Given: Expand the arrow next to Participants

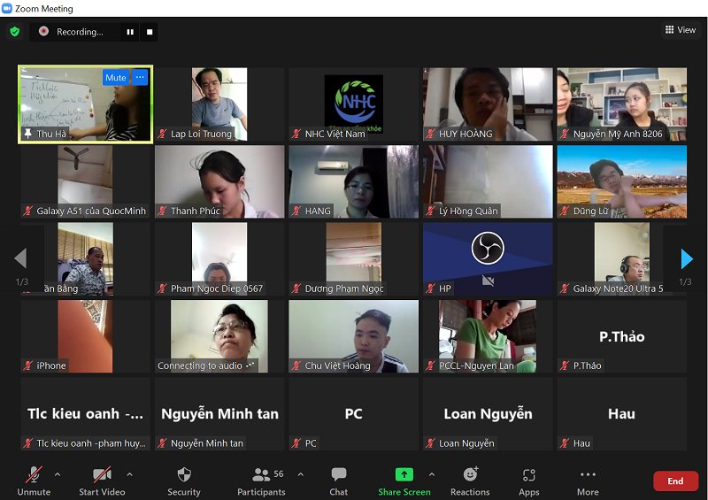Looking at the screenshot, I should pos(300,474).
